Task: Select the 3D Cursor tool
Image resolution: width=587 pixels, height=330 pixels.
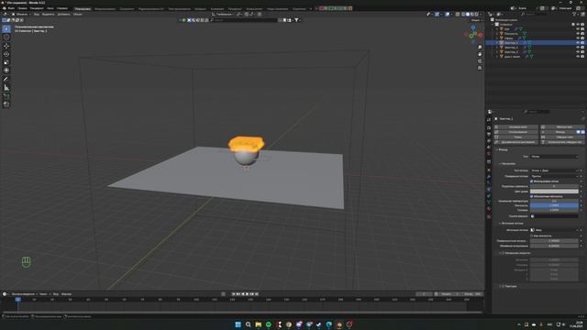Action: (6, 37)
